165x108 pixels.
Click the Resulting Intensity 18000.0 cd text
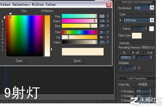coord(136,48)
